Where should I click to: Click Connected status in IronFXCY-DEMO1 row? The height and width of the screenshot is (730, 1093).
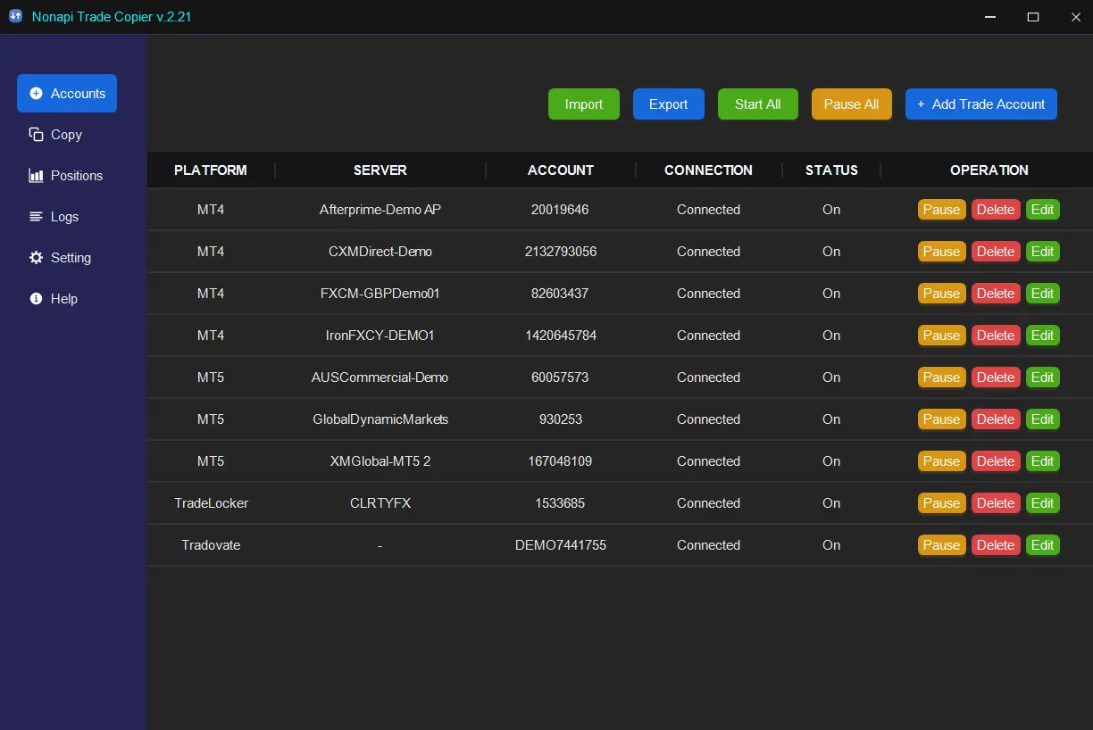click(708, 336)
